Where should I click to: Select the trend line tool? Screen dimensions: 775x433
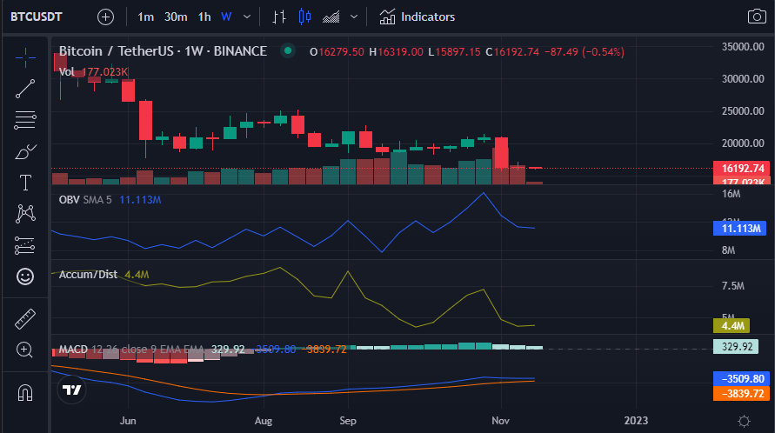point(25,89)
